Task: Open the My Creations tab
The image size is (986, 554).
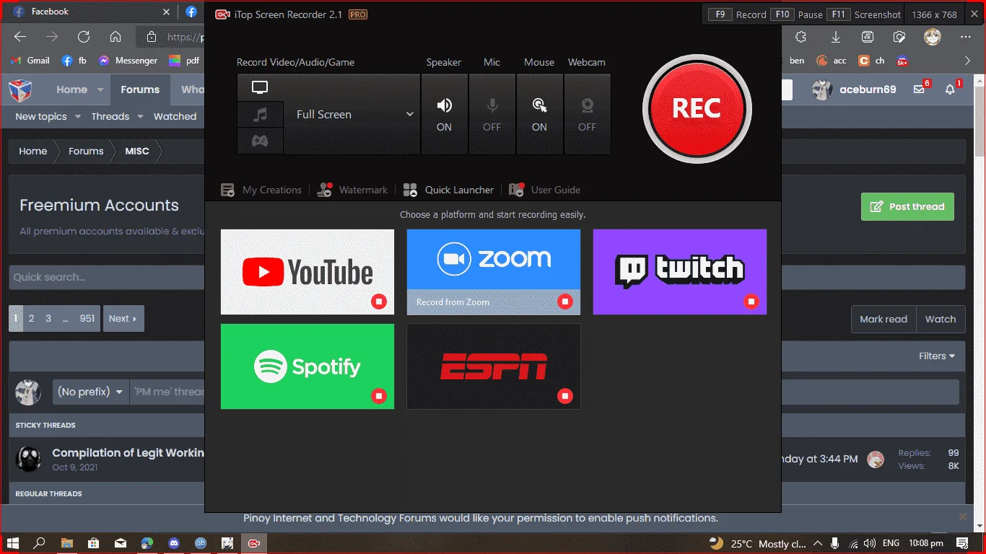Action: tap(261, 190)
